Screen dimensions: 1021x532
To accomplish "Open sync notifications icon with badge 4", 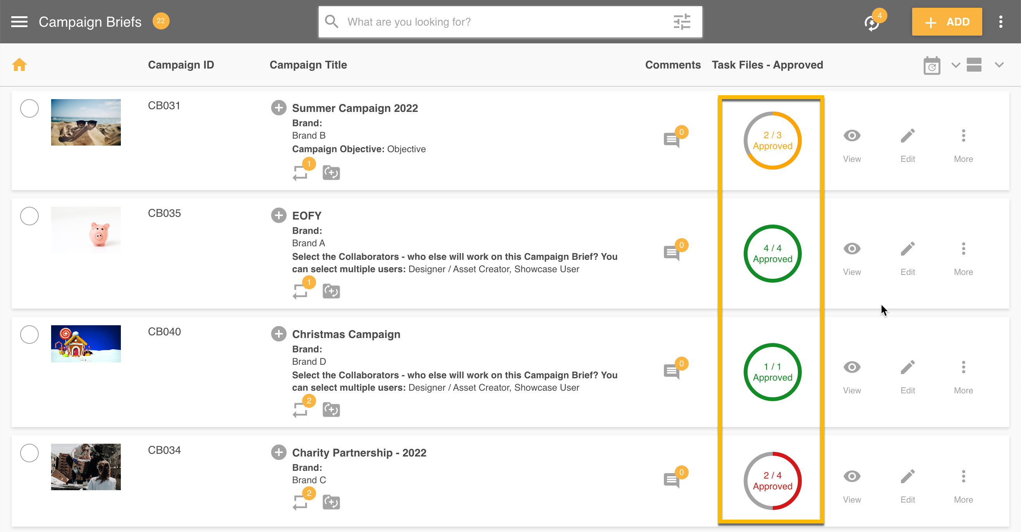I will pos(871,23).
